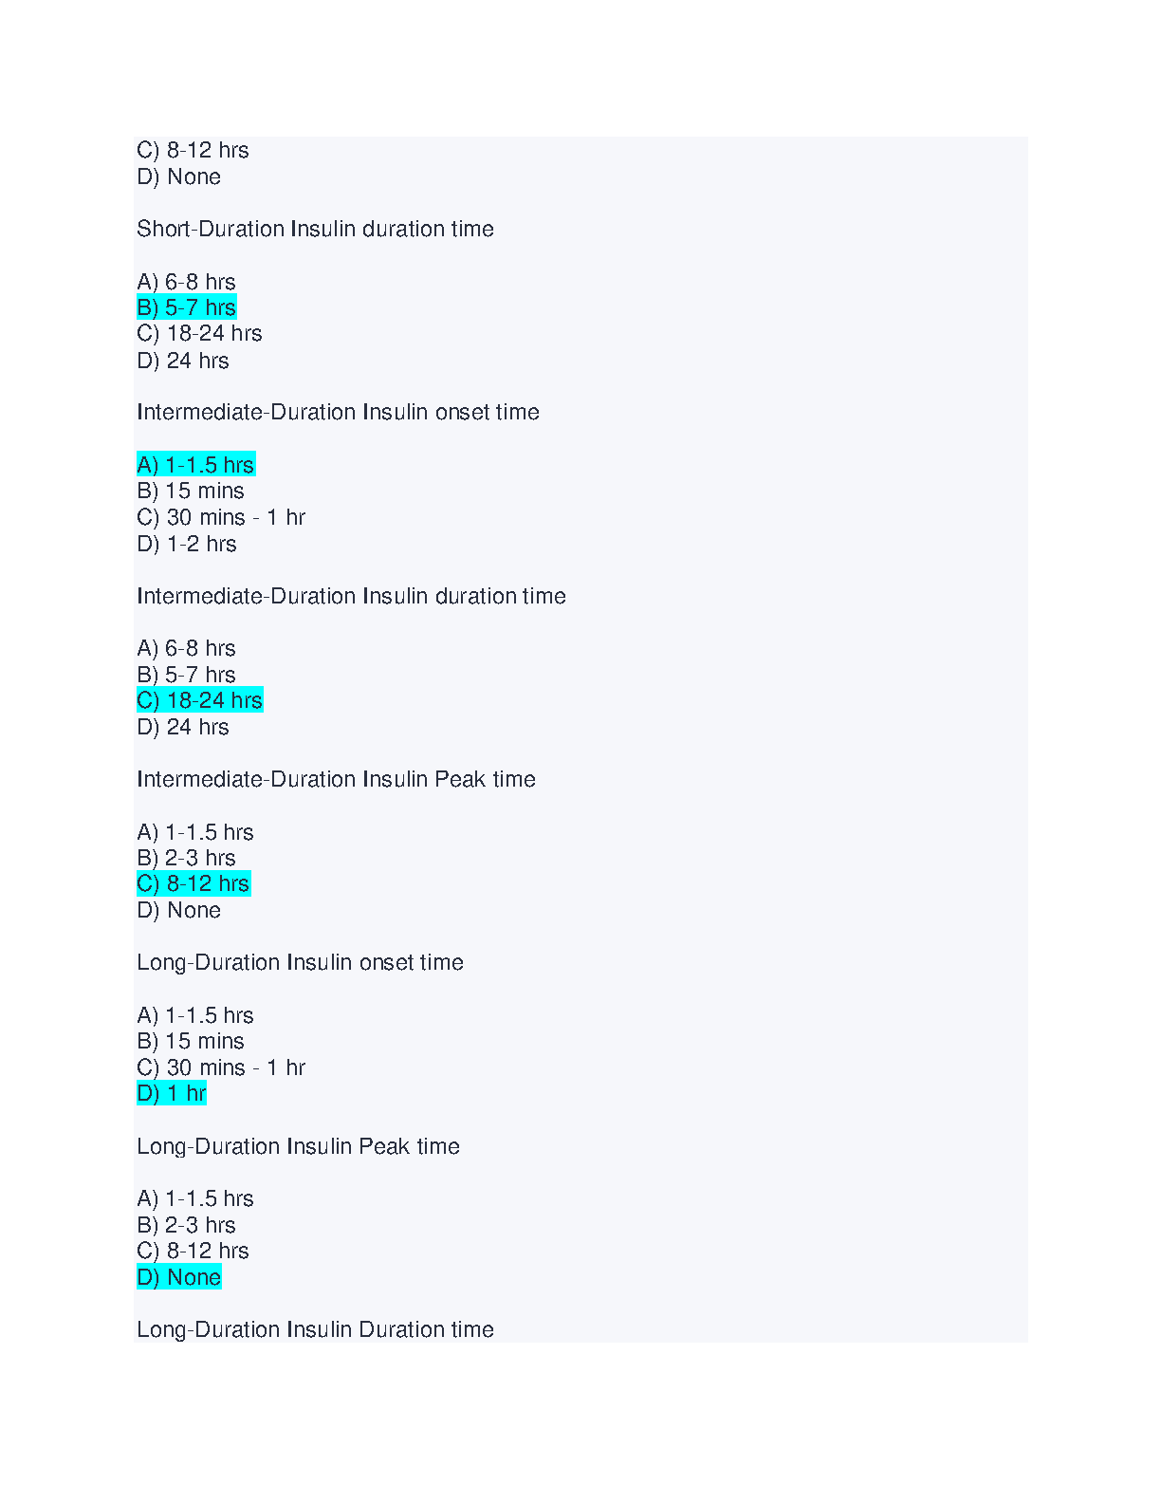Select highlighted answer B) 5-7 hrs
This screenshot has height=1503, width=1161.
point(187,307)
